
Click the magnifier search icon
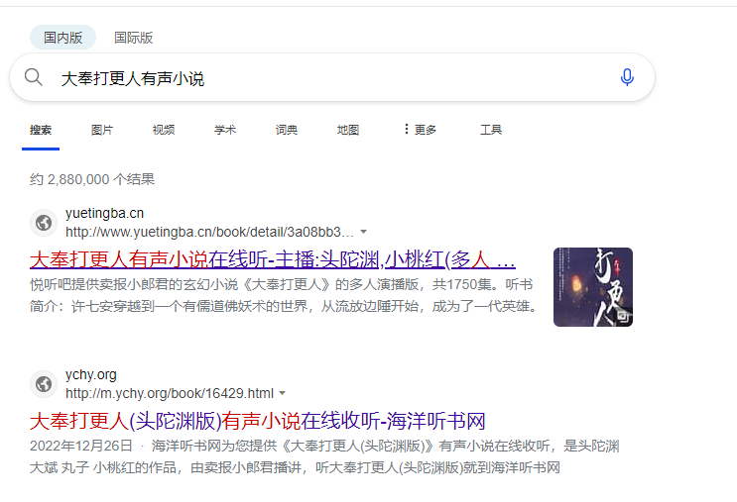point(34,77)
